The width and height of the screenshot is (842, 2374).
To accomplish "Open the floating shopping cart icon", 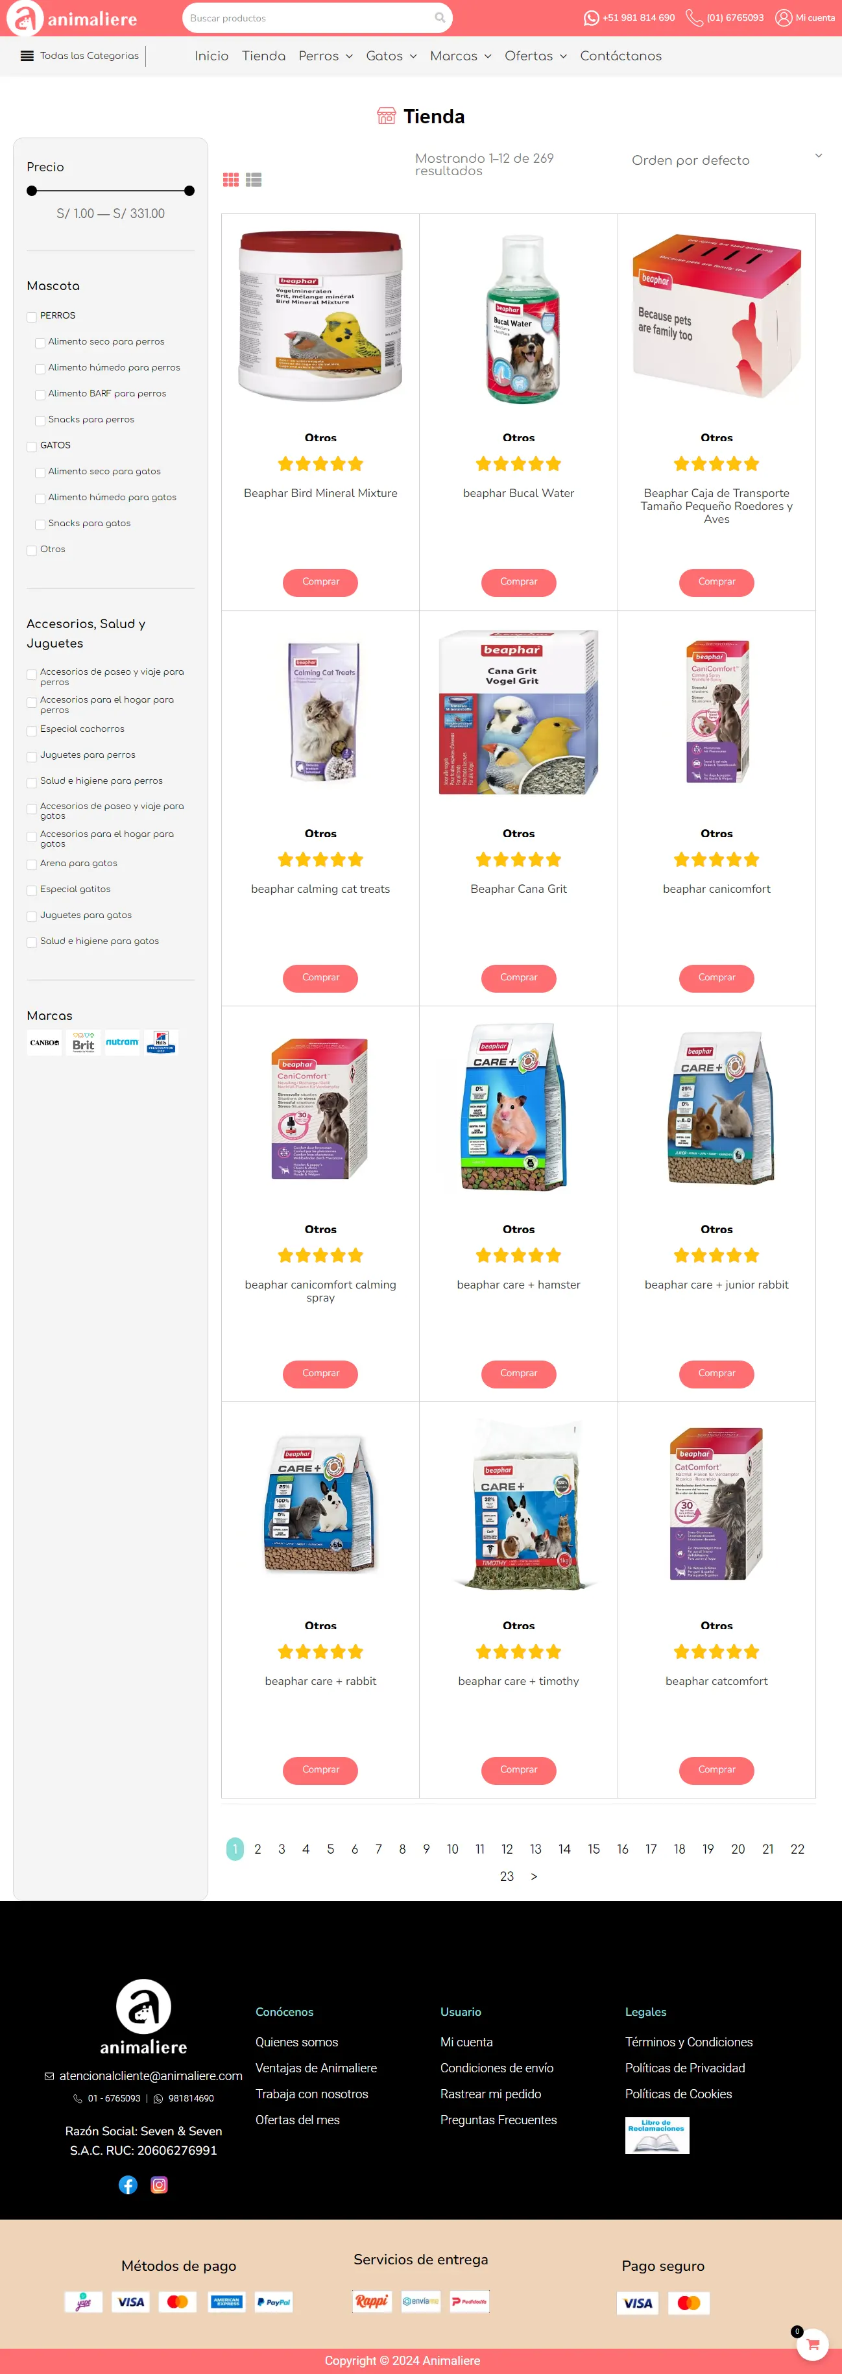I will click(x=813, y=2344).
